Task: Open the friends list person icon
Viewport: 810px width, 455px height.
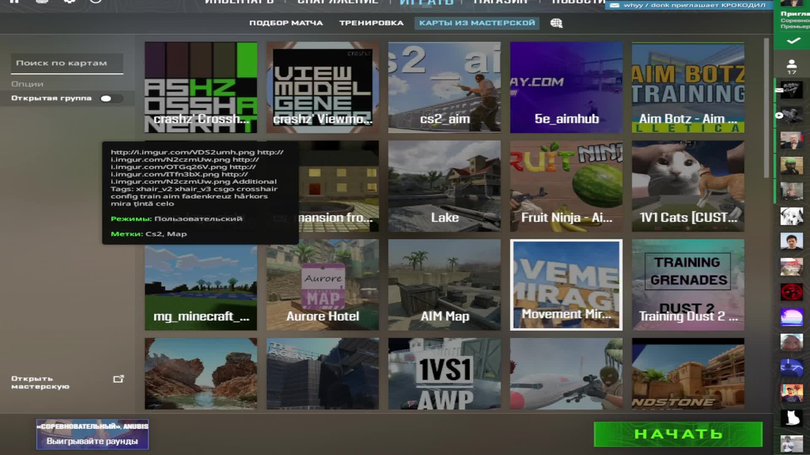Action: (x=791, y=64)
